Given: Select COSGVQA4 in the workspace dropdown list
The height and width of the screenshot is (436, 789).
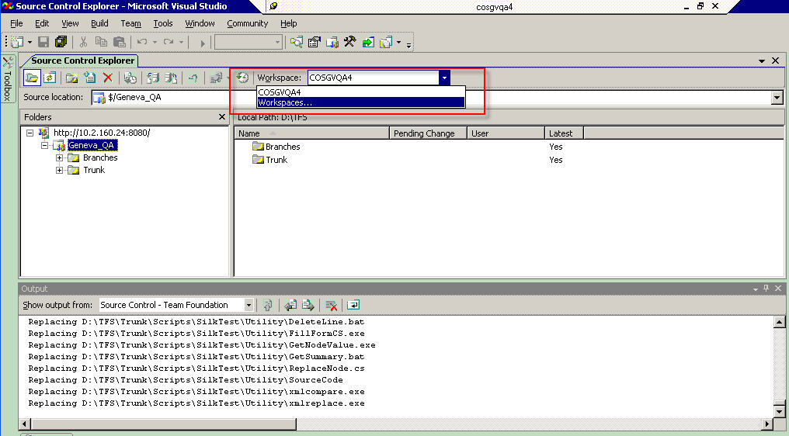Looking at the screenshot, I should [x=361, y=92].
